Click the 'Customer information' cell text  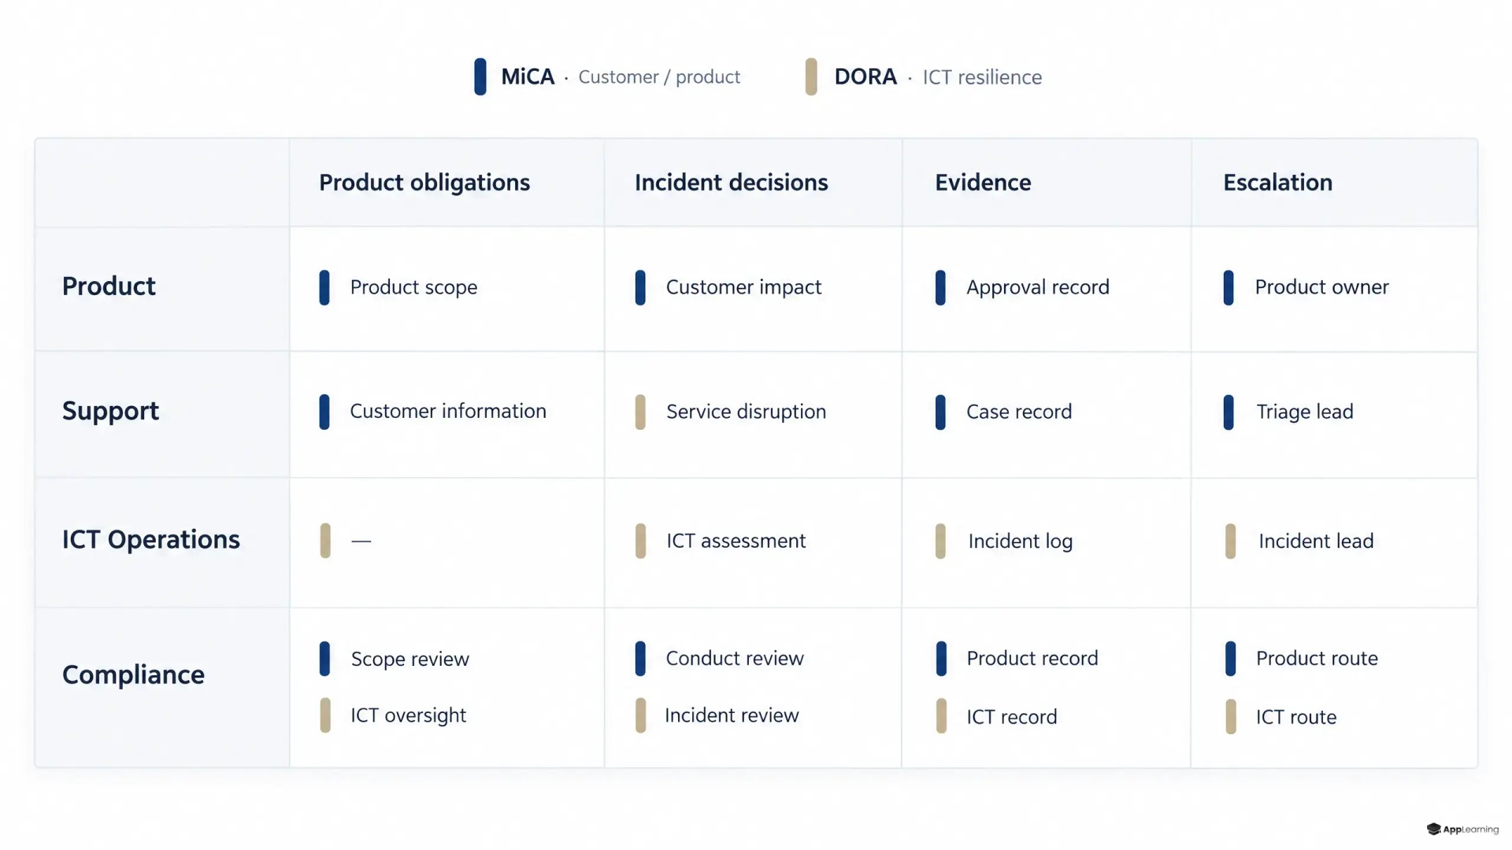[448, 411]
